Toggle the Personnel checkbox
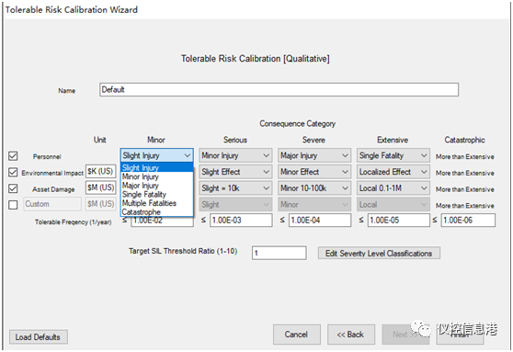Image resolution: width=513 pixels, height=352 pixels. [13, 156]
